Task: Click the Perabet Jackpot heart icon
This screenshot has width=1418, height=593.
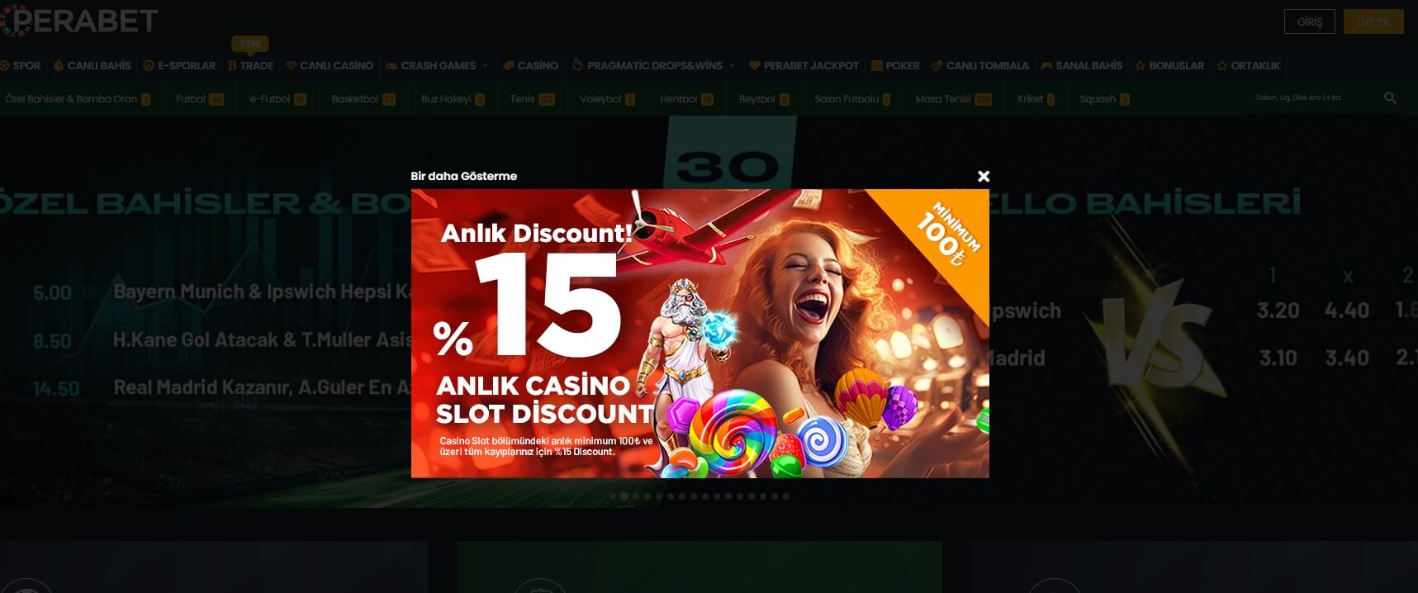Action: pyautogui.click(x=755, y=65)
